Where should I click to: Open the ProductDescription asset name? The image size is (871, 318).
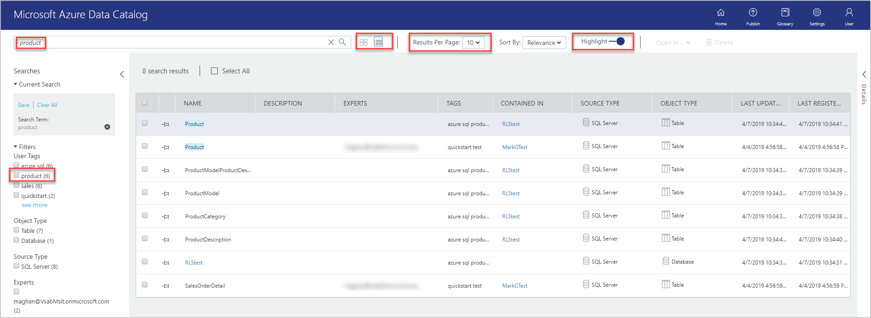point(208,240)
